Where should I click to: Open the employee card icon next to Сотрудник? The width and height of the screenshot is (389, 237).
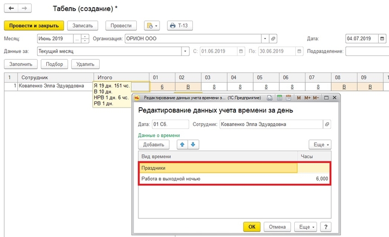tap(327, 124)
